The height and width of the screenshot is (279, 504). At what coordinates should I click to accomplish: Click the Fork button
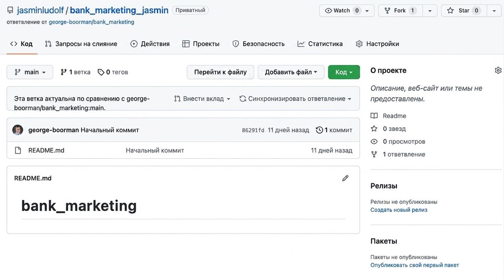(x=400, y=11)
